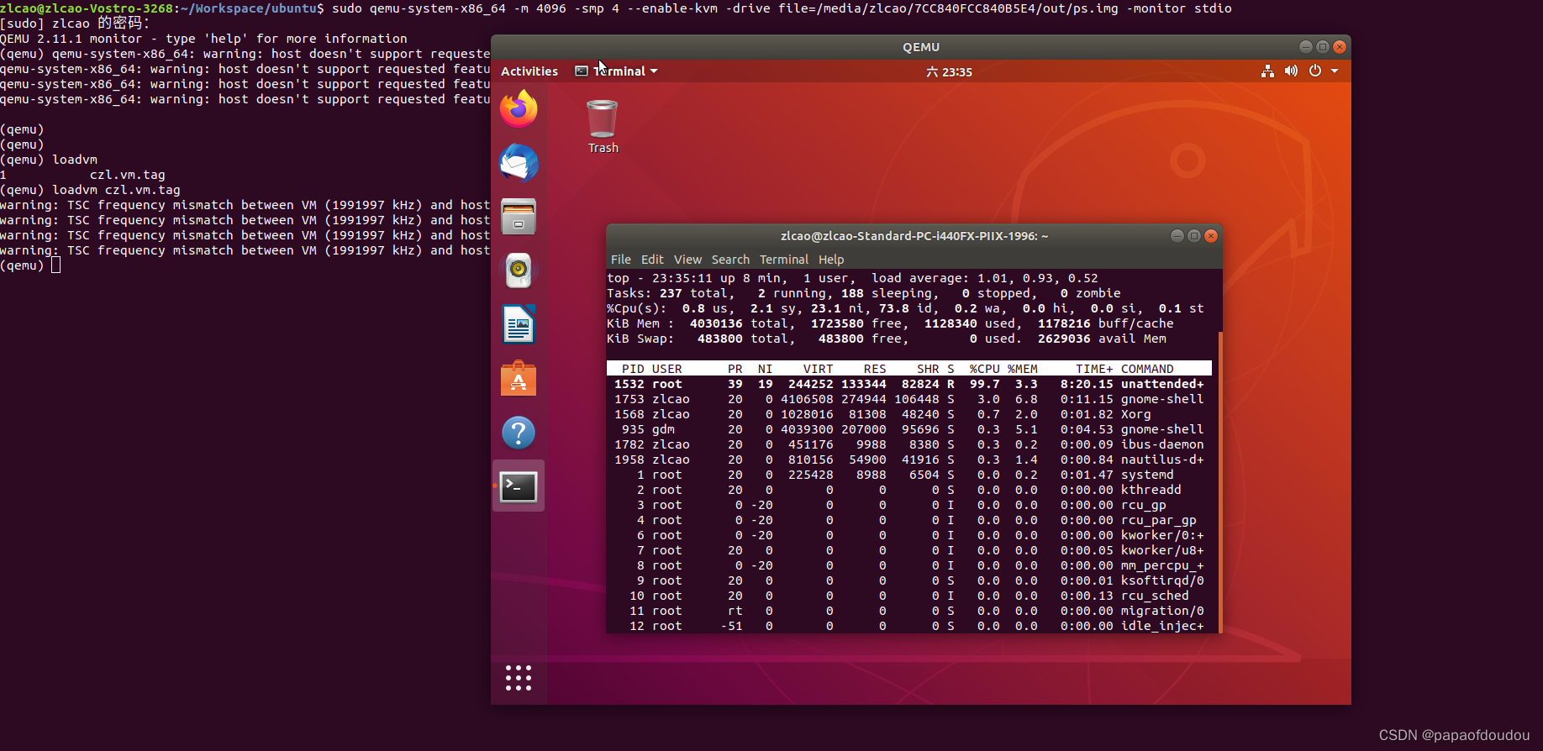Open the File menu in guest terminal
This screenshot has width=1543, height=751.
tap(621, 260)
